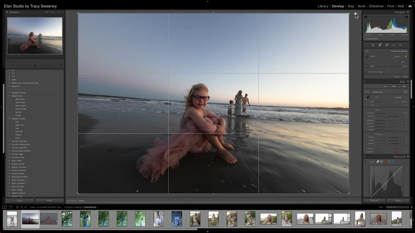
Task: Click the Angle slider handle
Action: 388,67
